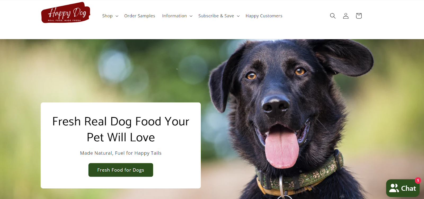
Task: Click the chat people icon
Action: pos(394,188)
